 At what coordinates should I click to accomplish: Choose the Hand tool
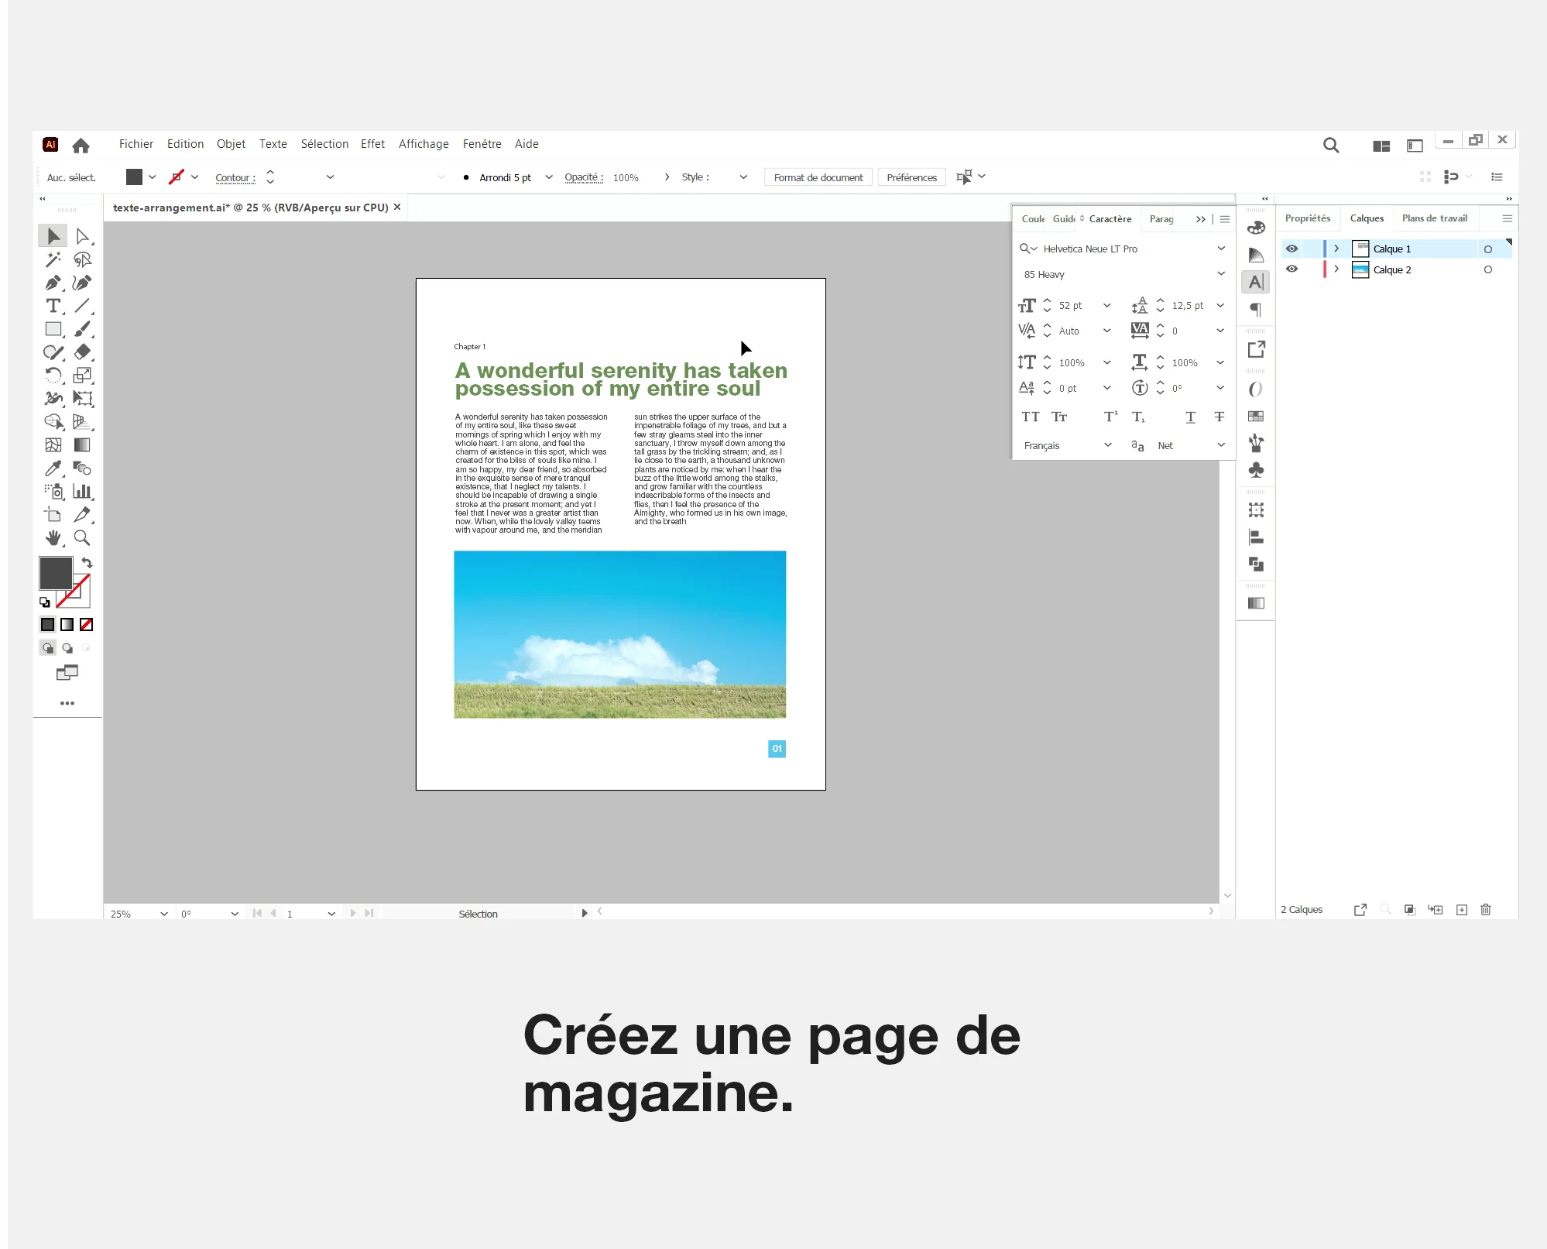point(53,537)
